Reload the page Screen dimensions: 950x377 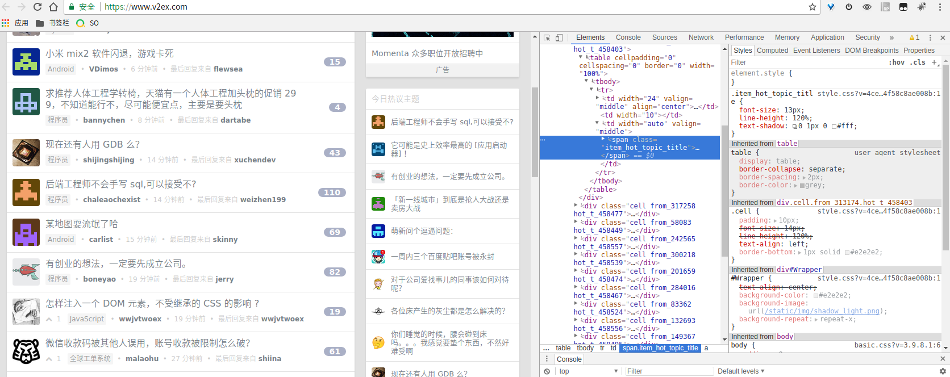(x=37, y=7)
